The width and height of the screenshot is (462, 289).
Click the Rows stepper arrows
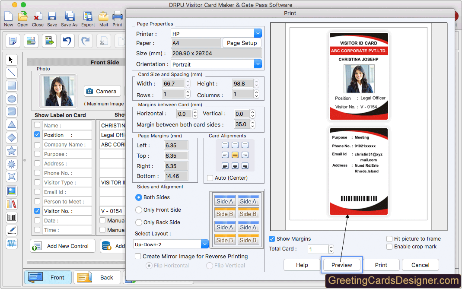[188, 94]
